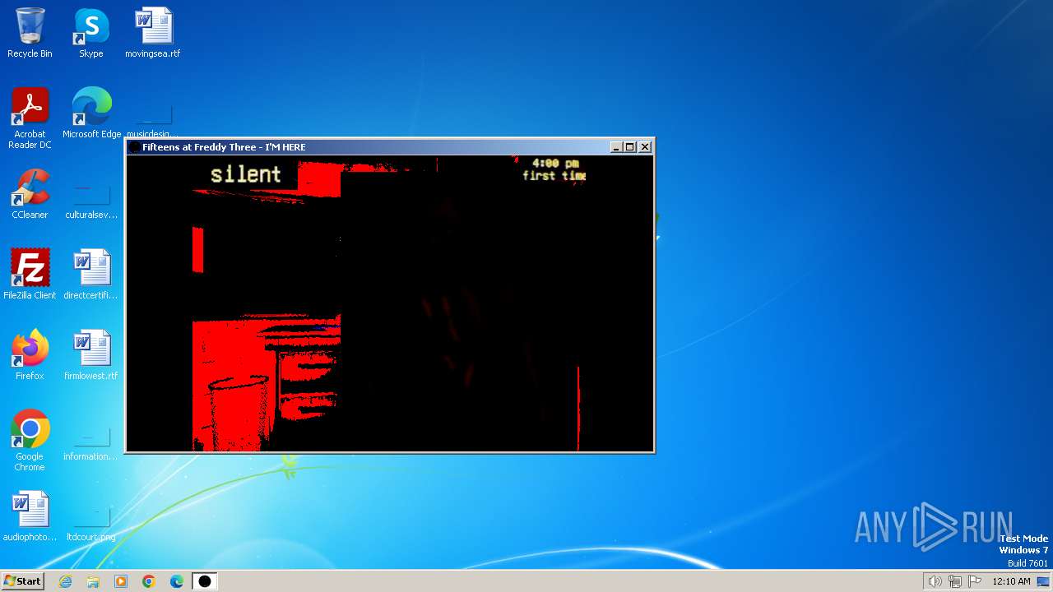Select the information desktop file
Image resolution: width=1053 pixels, height=592 pixels.
pos(91,442)
